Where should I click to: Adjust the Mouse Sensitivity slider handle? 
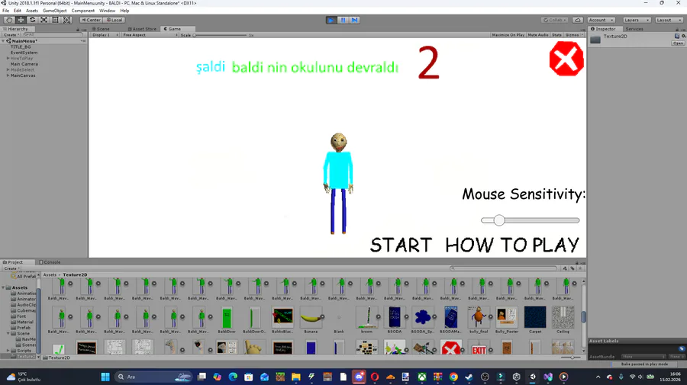pos(499,220)
